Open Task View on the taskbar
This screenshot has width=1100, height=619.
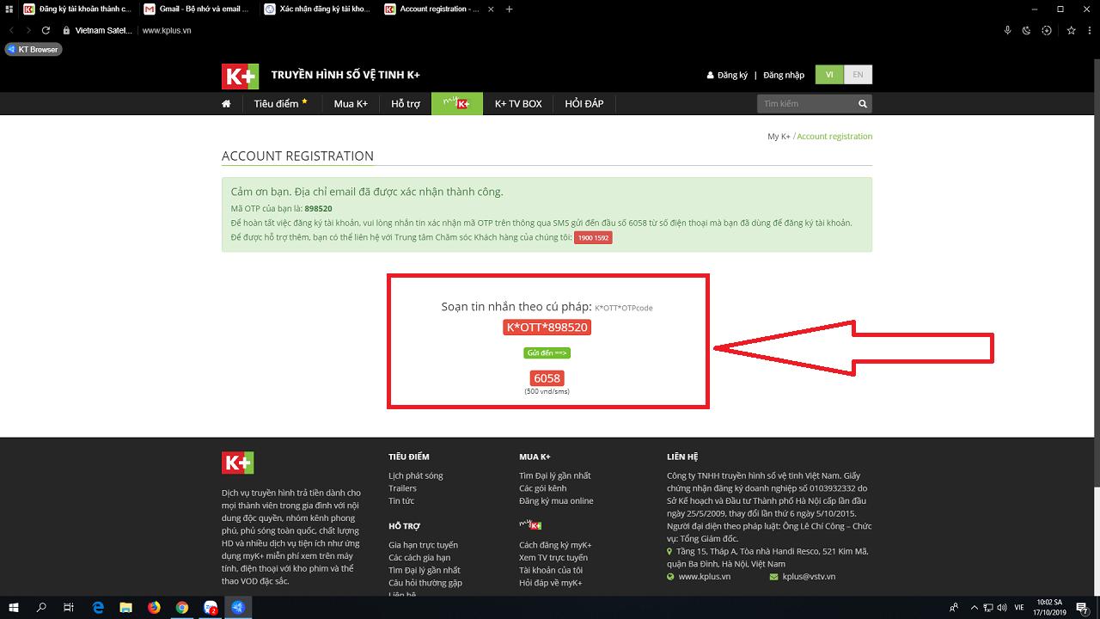[69, 608]
